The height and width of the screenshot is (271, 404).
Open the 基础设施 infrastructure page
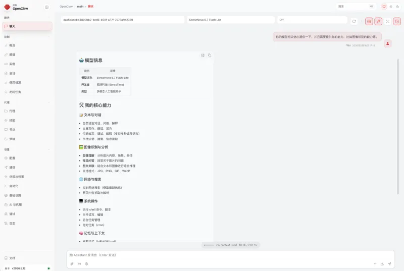click(27, 195)
